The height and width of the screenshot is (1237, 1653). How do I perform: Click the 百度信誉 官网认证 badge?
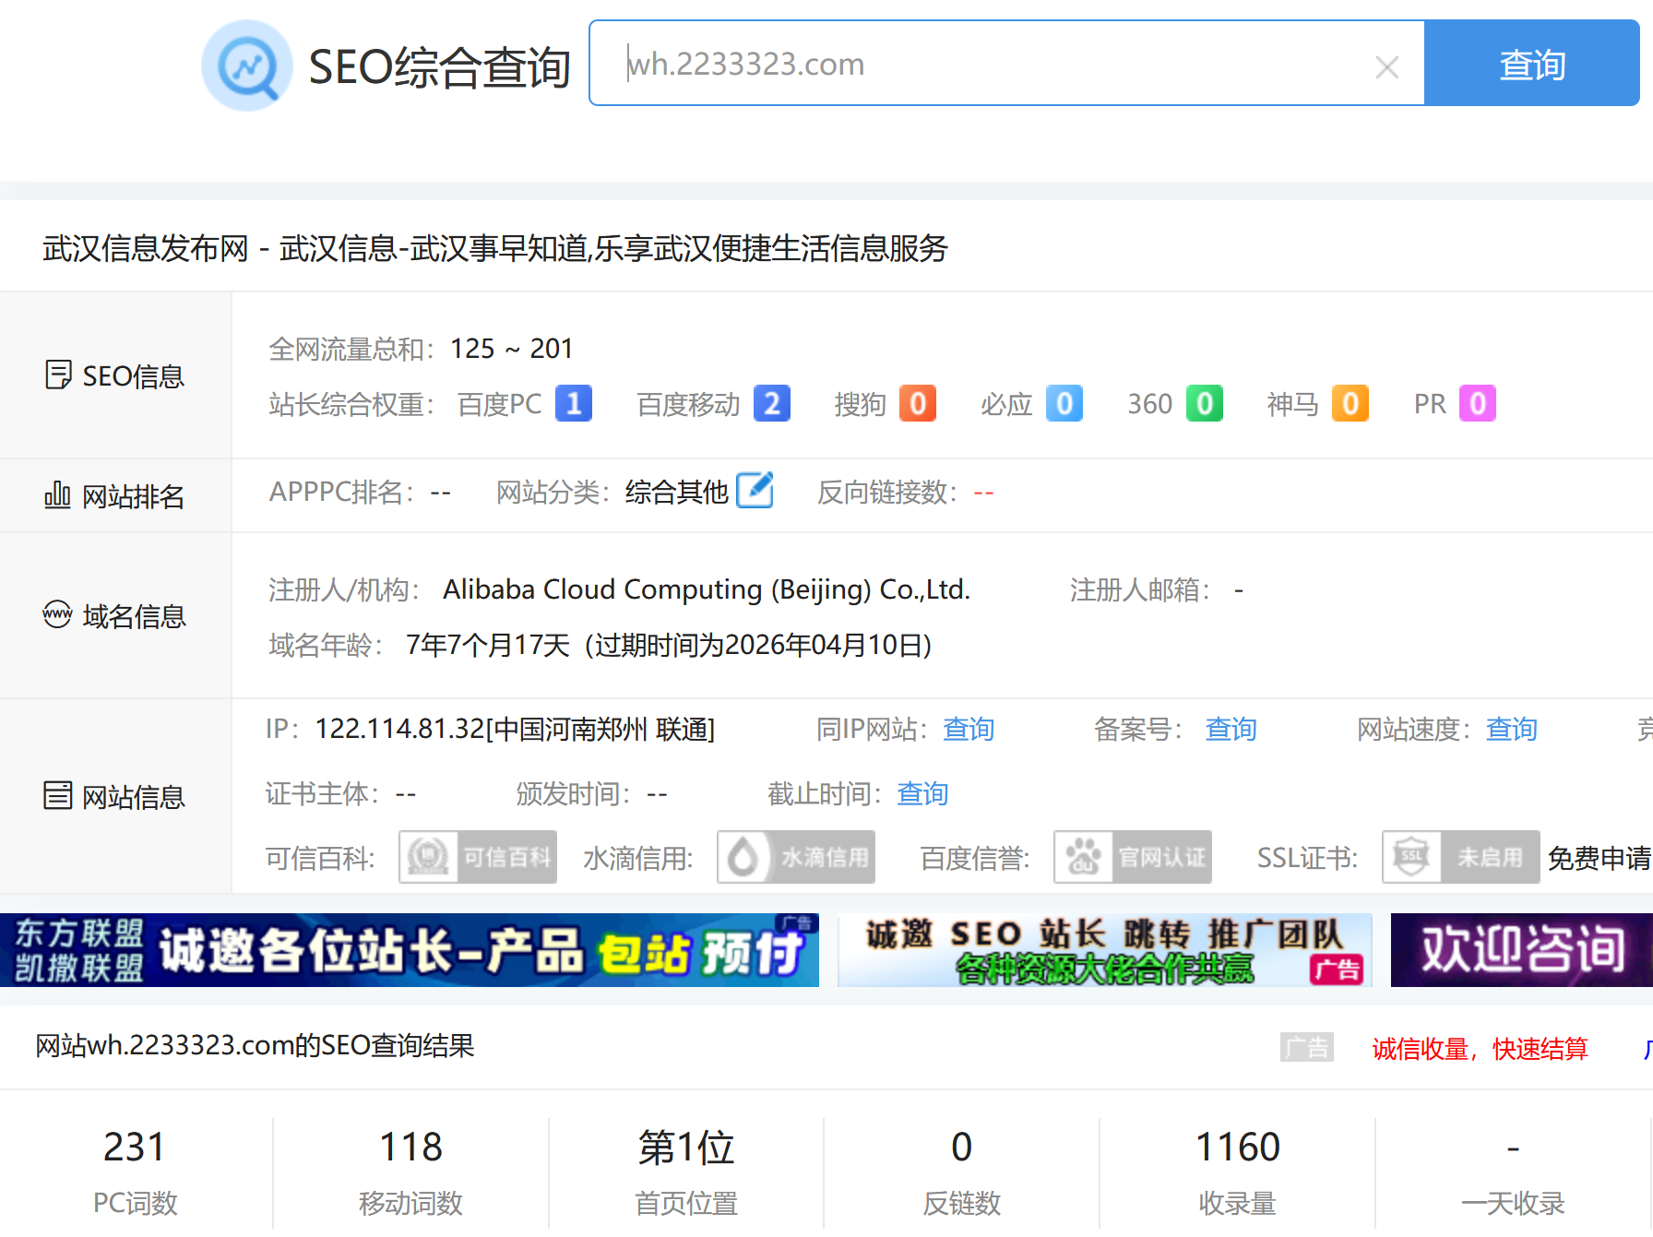pos(1133,858)
